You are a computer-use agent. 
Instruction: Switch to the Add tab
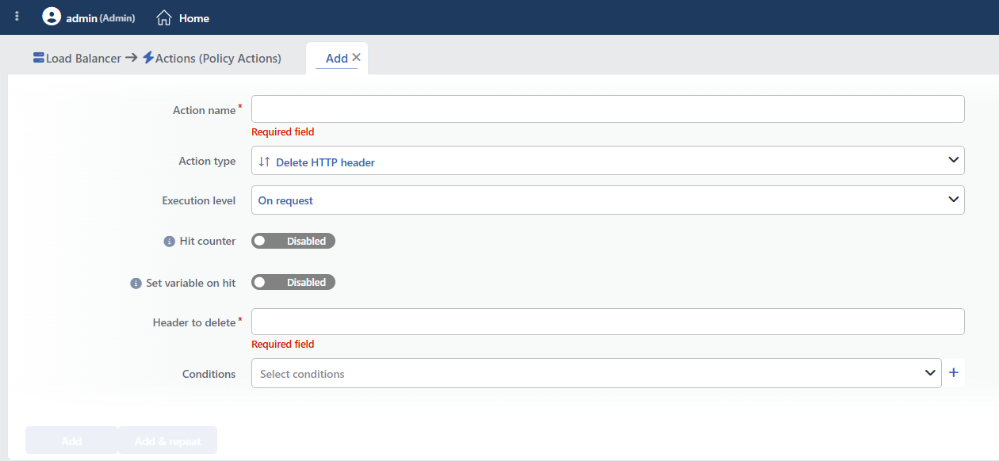337,58
